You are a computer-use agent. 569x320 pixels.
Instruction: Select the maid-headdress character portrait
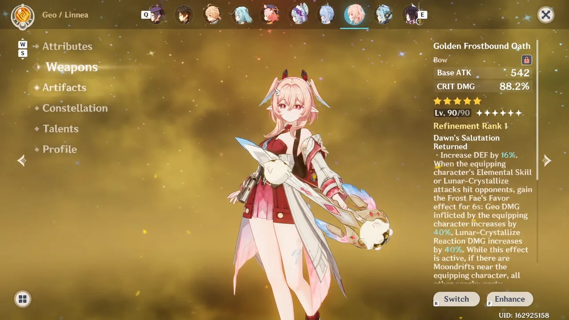tap(298, 15)
